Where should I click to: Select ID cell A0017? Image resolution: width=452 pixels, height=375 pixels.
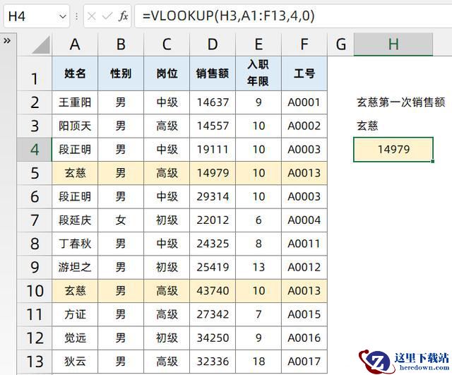[x=304, y=362]
